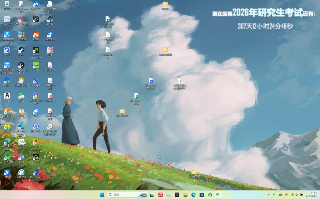Launch Rockstar Games Launcher shortcut
This screenshot has height=199, width=320.
(36, 142)
